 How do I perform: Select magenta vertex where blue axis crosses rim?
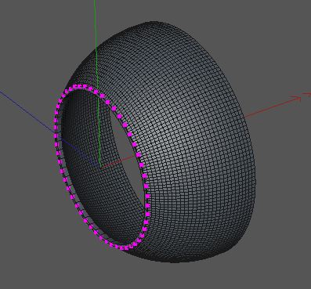[x=56, y=135]
